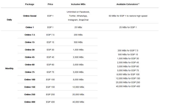Select the Online 100 package name
Screen dimensions: 170x105
[x=29, y=79]
